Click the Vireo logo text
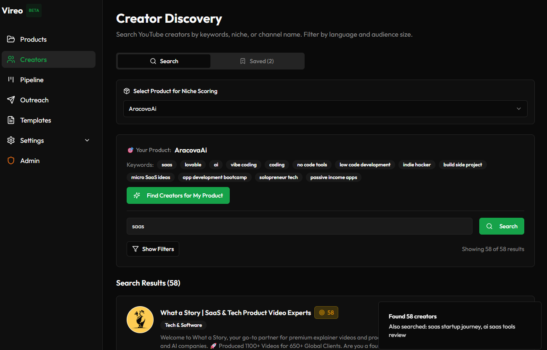547x350 pixels. [x=12, y=11]
